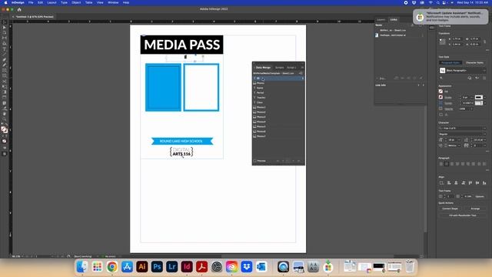Click the Round Lake High School banner
Viewport: 492px width, 277px height.
click(182, 142)
